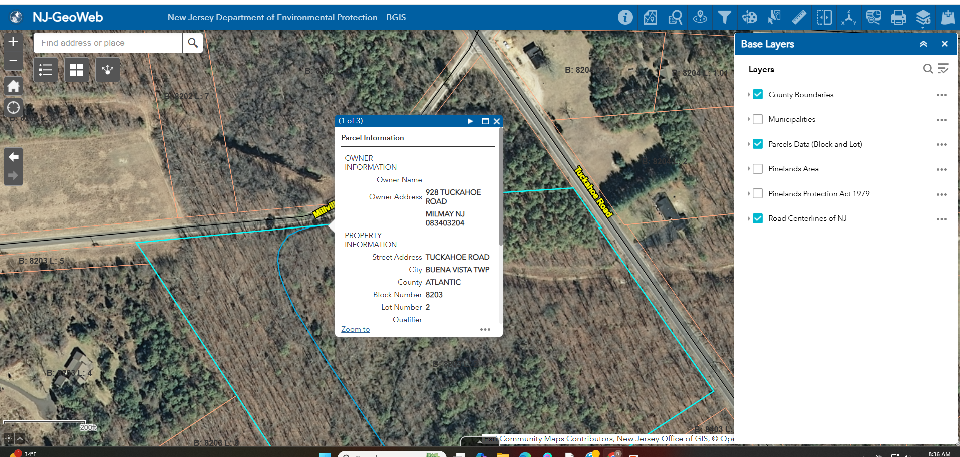Open the popup's three-dot actions menu
This screenshot has height=457, width=960.
[485, 330]
